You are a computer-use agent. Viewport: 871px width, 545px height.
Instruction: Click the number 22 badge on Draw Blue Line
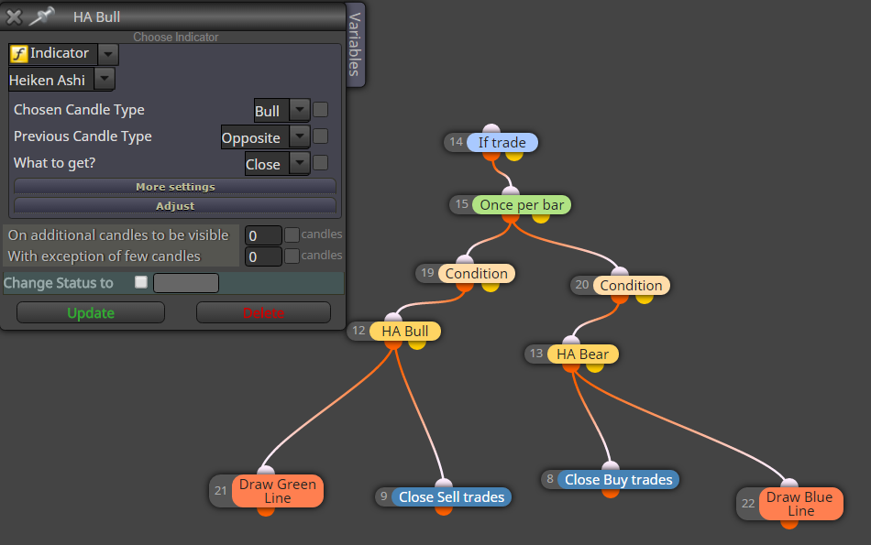748,504
